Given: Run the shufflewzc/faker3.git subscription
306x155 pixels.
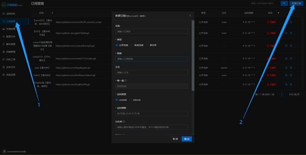Looking at the screenshot, I should (x=286, y=75).
